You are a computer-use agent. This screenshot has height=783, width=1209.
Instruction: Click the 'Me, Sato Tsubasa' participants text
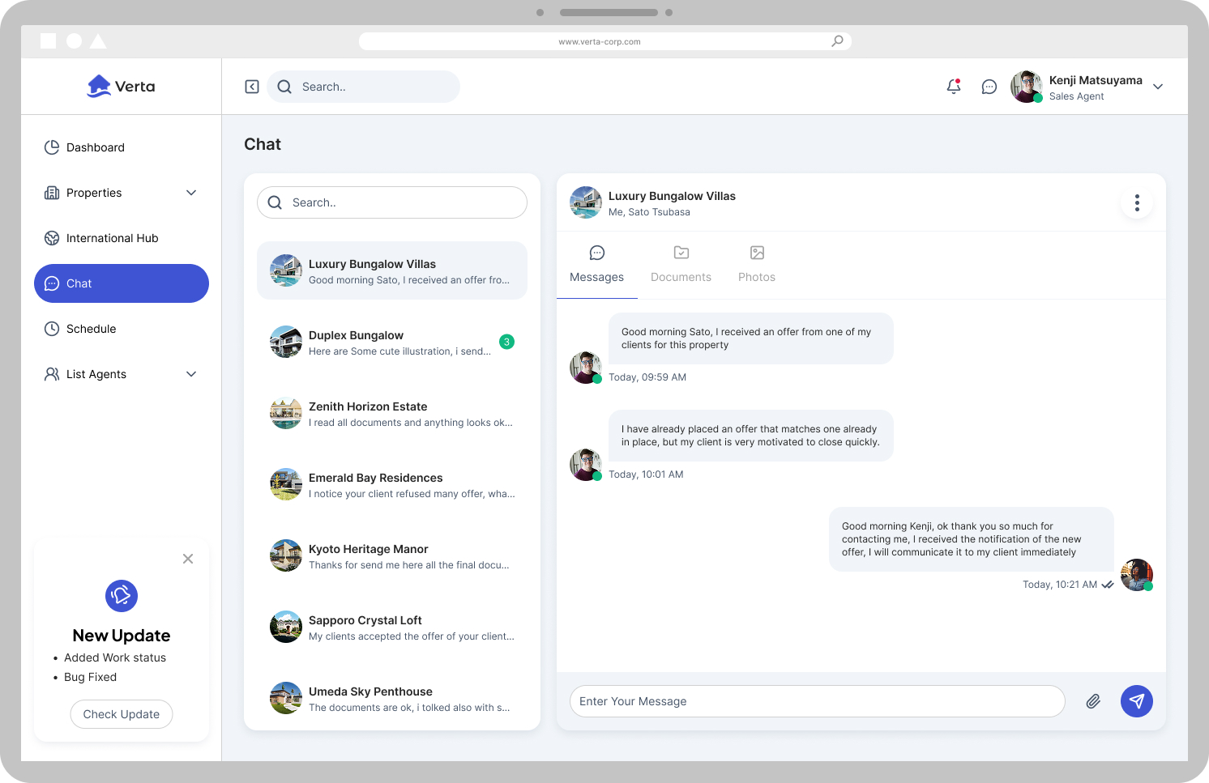pos(649,212)
